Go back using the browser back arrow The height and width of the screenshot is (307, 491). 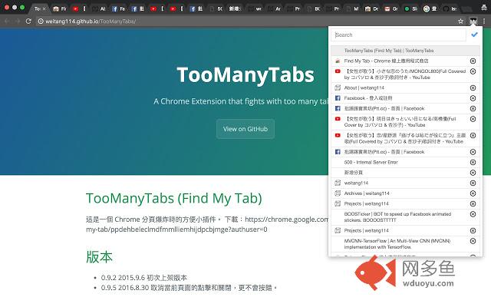click(7, 21)
